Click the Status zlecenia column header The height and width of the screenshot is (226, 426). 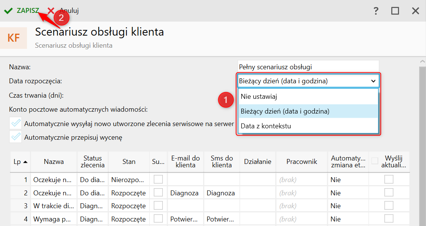(x=92, y=162)
